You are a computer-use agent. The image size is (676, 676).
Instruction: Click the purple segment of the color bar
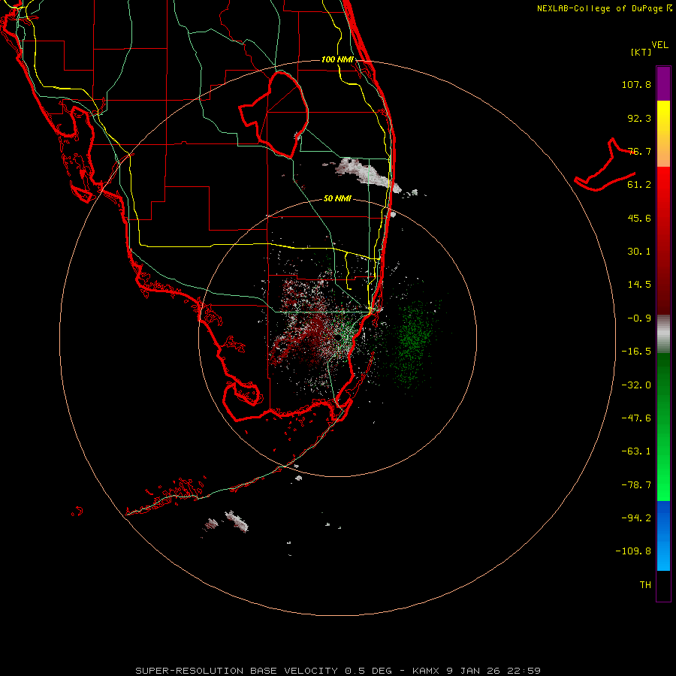663,83
